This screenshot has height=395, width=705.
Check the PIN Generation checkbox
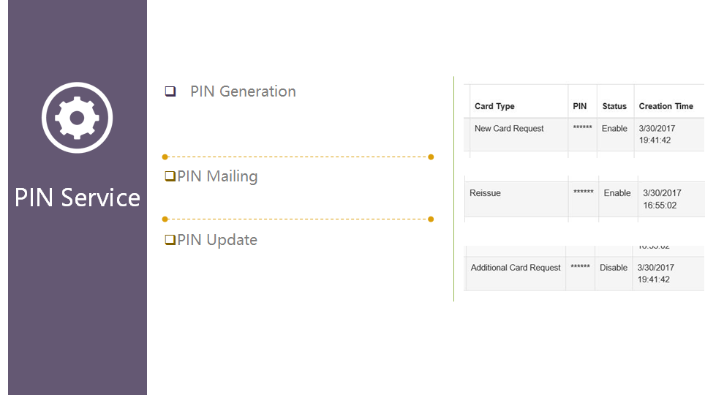pyautogui.click(x=170, y=91)
